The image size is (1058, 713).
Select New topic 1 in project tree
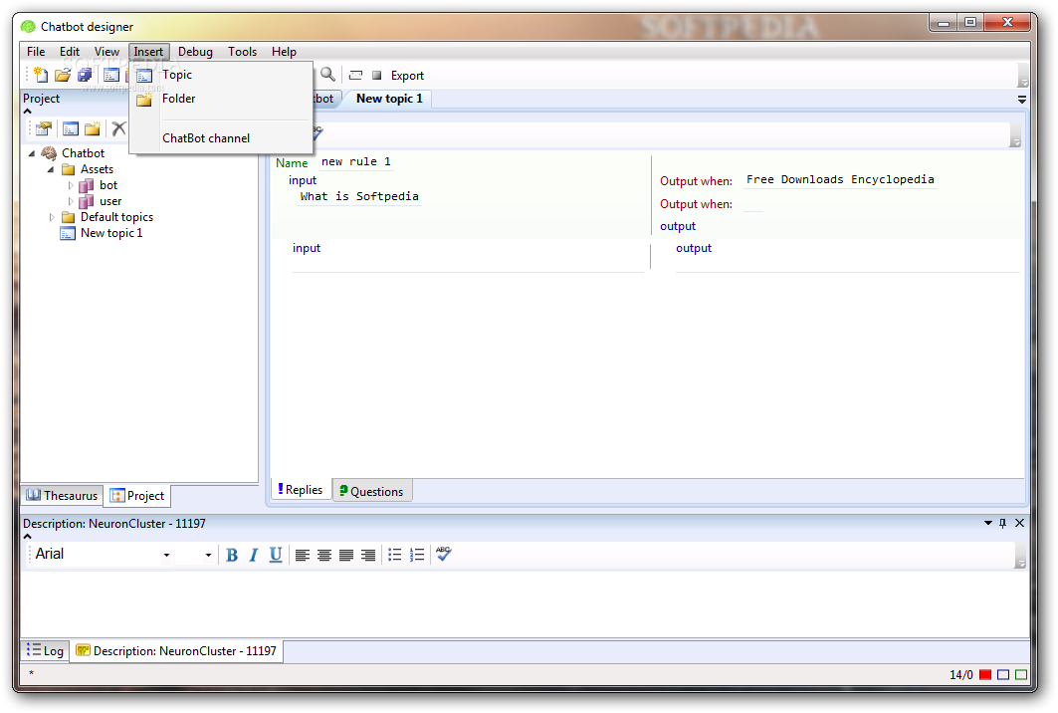click(111, 233)
